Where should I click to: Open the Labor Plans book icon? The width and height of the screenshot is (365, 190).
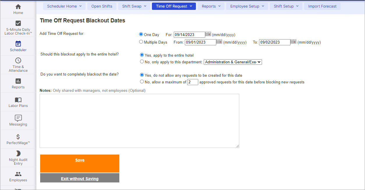click(18, 100)
